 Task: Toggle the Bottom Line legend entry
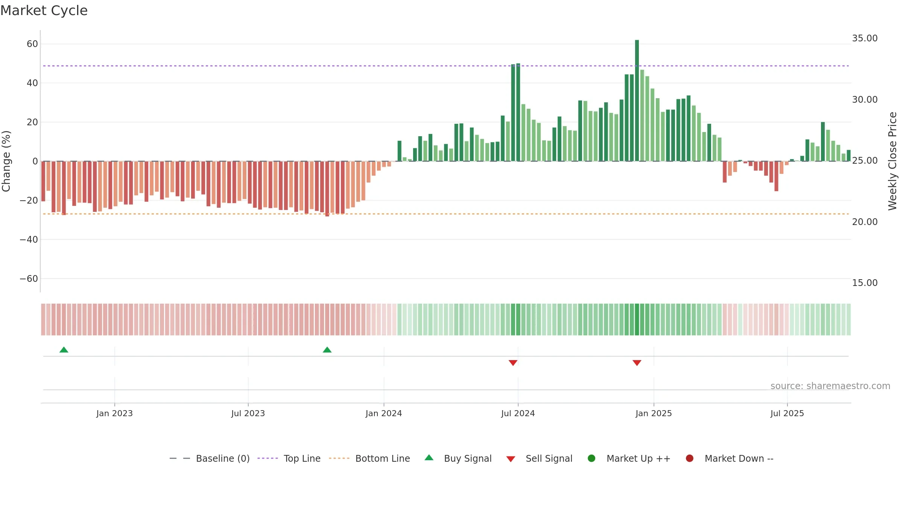[x=369, y=458]
